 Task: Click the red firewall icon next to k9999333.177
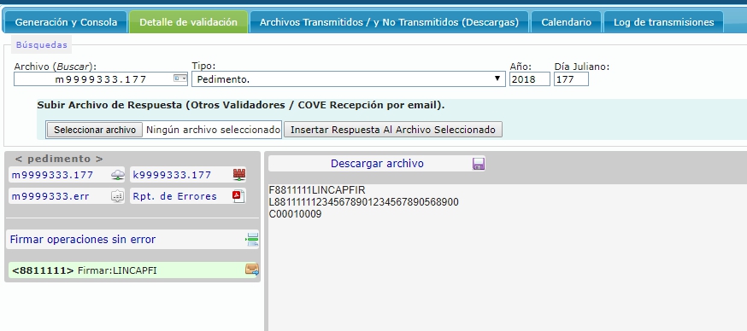(239, 175)
